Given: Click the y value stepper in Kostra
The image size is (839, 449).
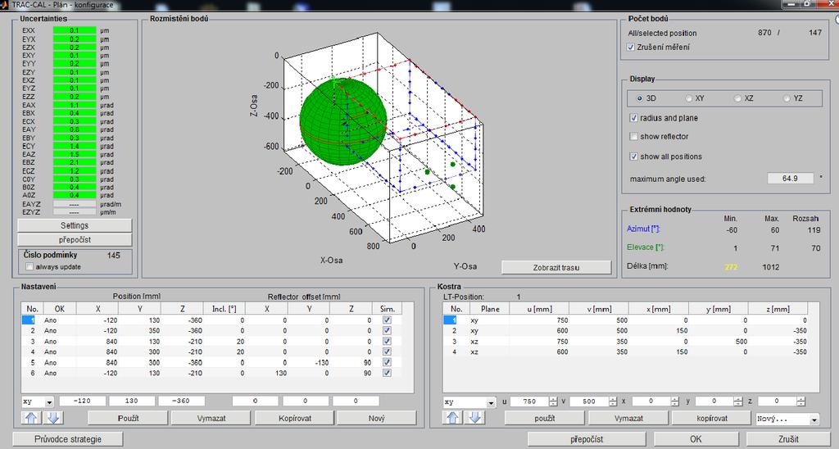Looking at the screenshot, I should tap(738, 401).
